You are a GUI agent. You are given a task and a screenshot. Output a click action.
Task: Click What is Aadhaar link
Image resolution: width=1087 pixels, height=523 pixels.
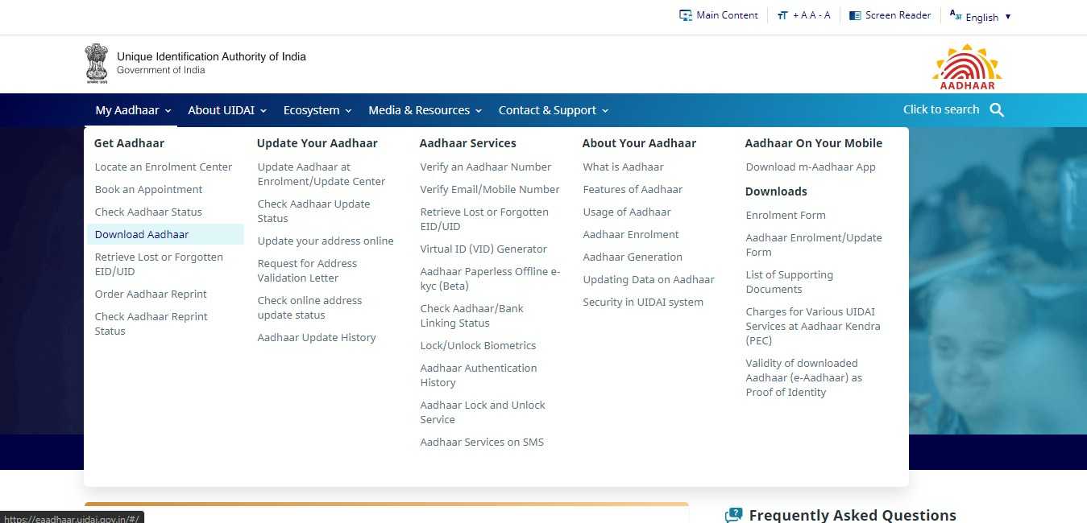point(624,167)
